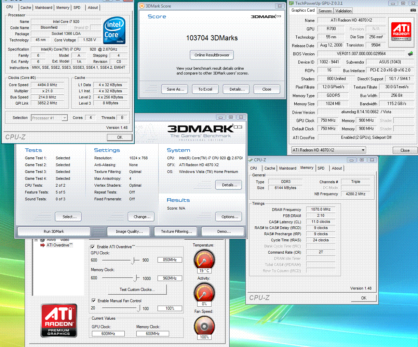The height and width of the screenshot is (347, 418).
Task: Open the Image Quality... button
Action: tap(129, 231)
